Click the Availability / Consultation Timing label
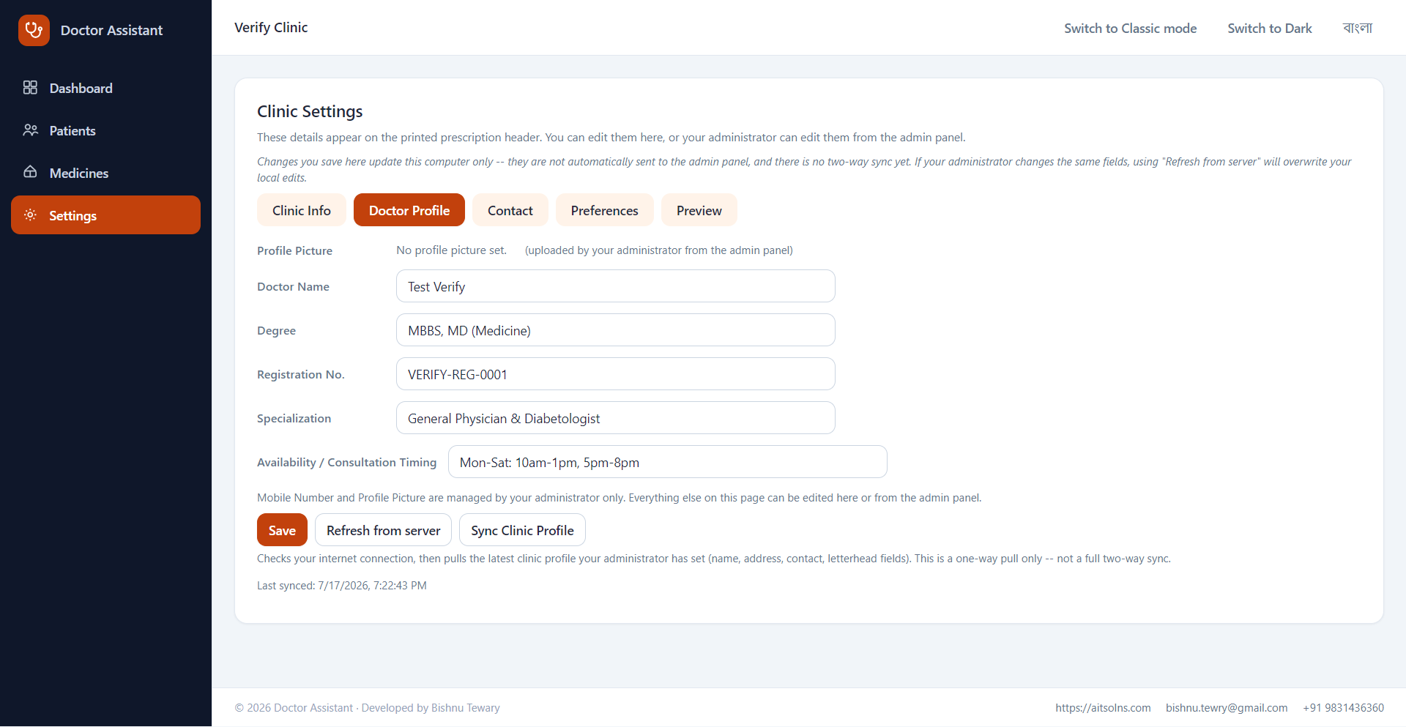The image size is (1406, 727). click(346, 463)
